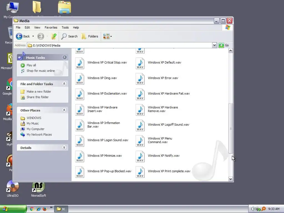Screen dimensions: 284x213
Task: Expand the Details panel
Action: click(64, 148)
